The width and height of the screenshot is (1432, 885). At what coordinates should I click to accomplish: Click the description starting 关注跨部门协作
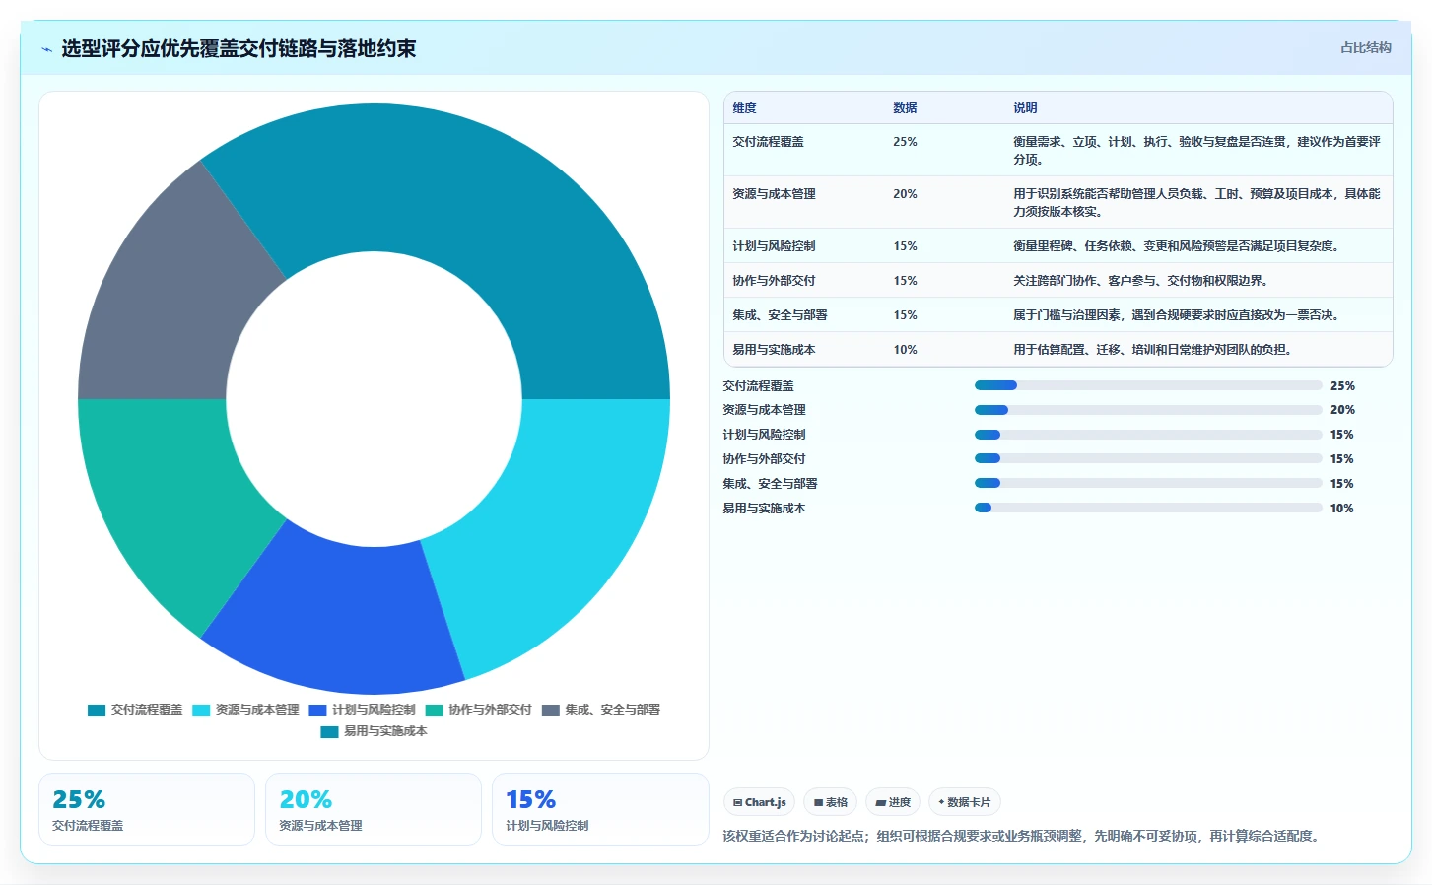[1140, 281]
